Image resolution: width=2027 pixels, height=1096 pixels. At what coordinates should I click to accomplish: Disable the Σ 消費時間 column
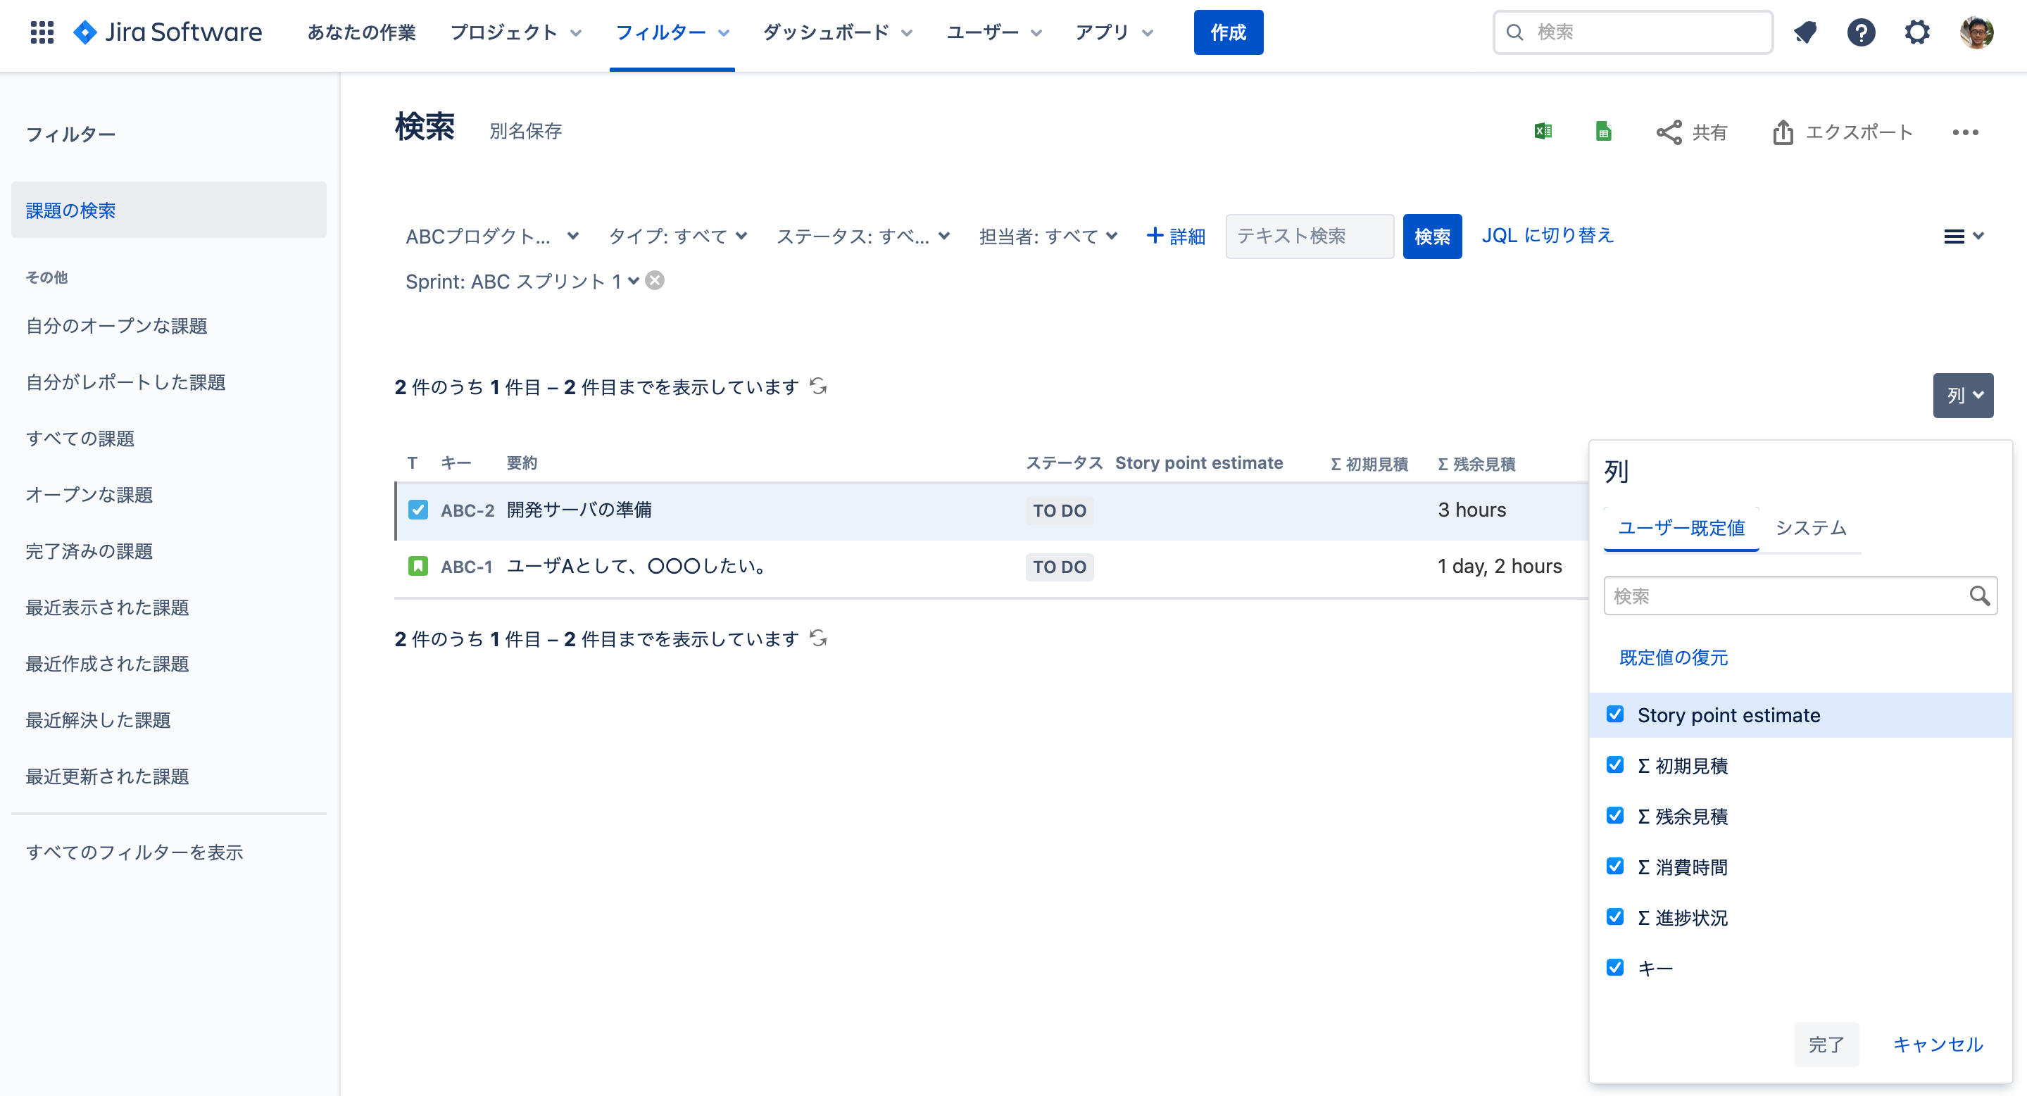click(x=1615, y=867)
